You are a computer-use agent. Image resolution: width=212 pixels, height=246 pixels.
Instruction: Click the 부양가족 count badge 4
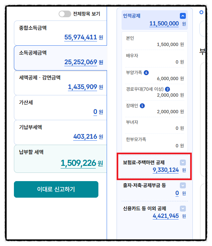click(x=146, y=73)
